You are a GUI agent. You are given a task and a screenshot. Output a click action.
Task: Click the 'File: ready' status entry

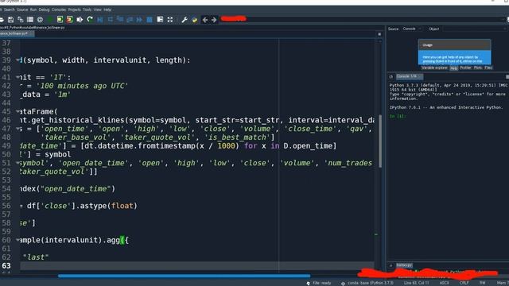321,283
